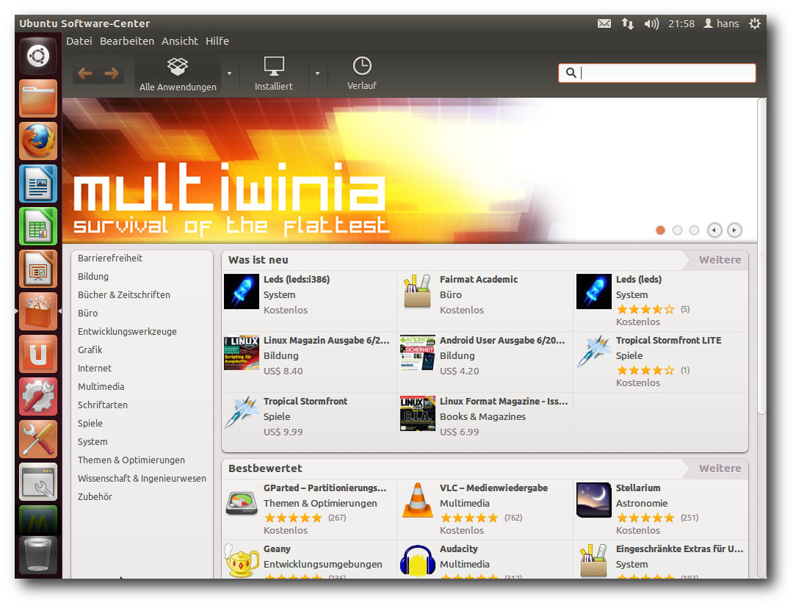796x608 pixels.
Task: Open the Barrierefreiheit category
Action: (x=110, y=258)
